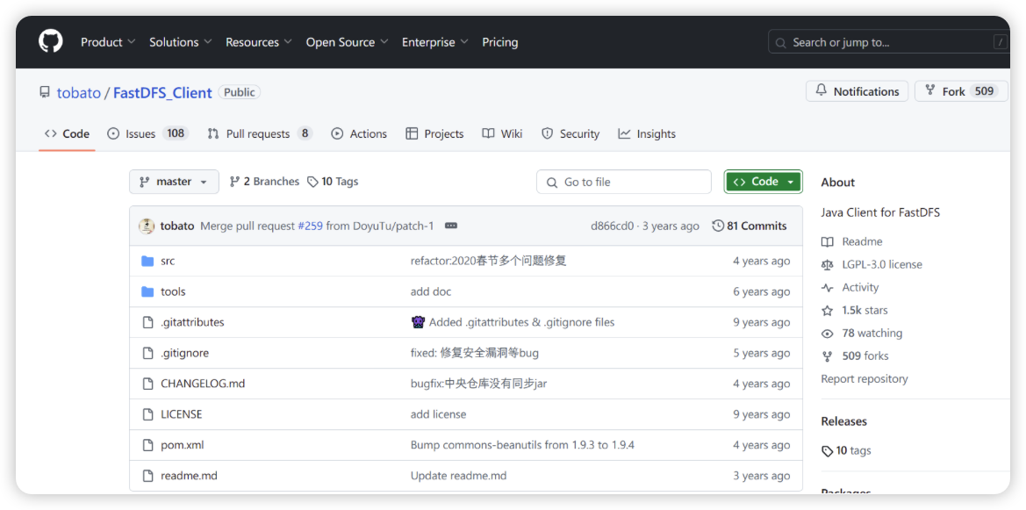Open commit hash d866cd0

[612, 226]
